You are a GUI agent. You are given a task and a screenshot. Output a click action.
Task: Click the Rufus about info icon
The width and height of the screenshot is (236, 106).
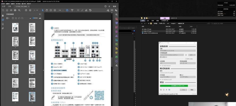coord(164,90)
